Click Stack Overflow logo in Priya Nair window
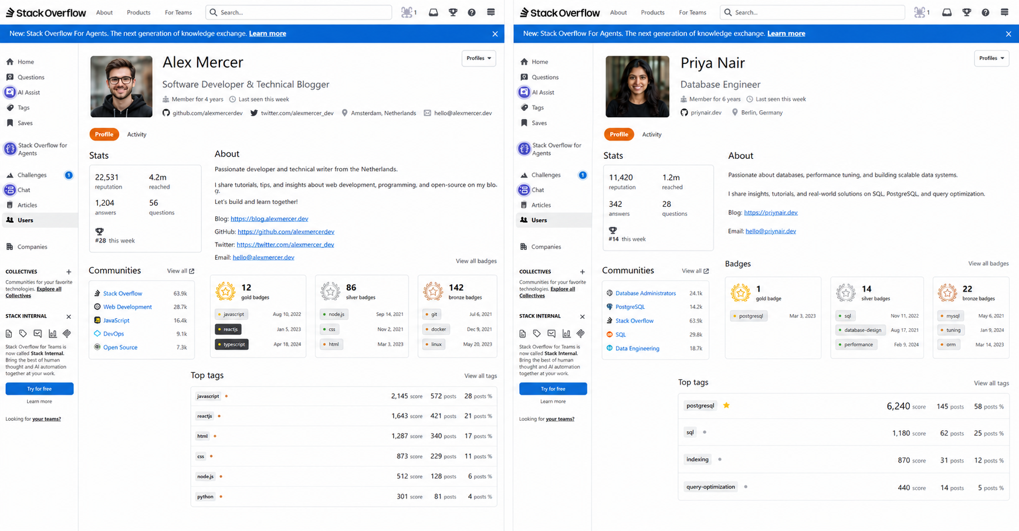 pos(560,12)
